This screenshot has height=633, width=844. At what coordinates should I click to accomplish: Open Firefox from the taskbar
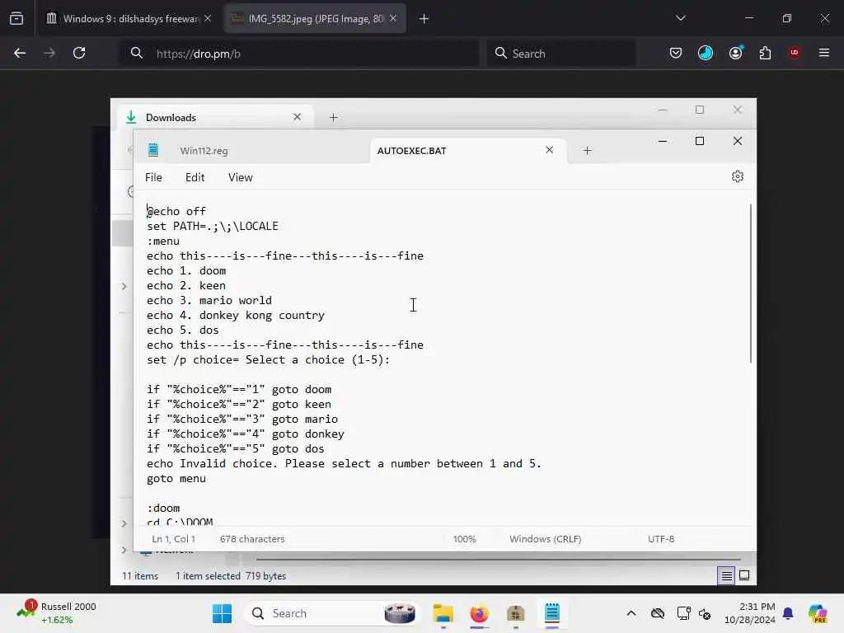point(479,613)
